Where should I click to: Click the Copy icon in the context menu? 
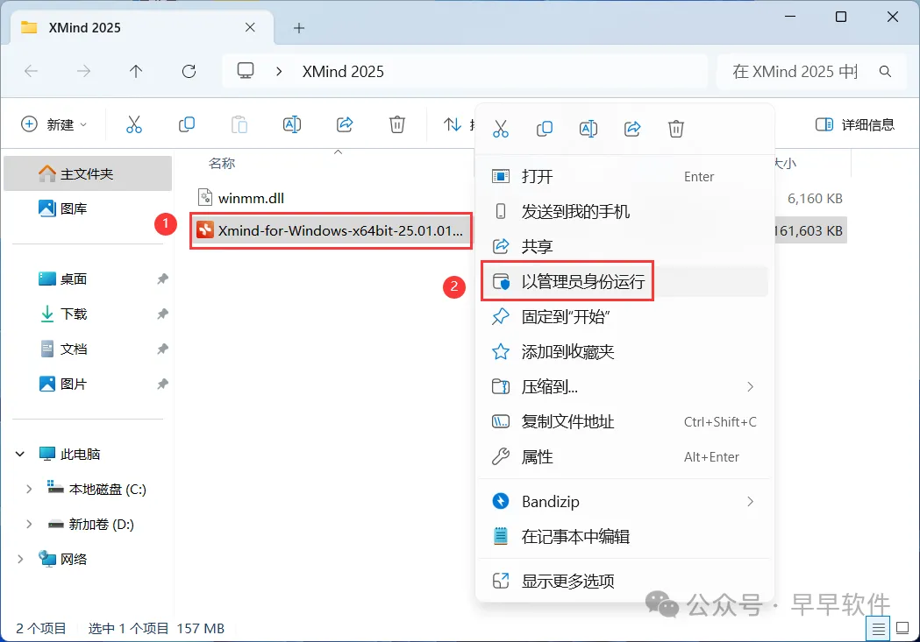point(545,128)
